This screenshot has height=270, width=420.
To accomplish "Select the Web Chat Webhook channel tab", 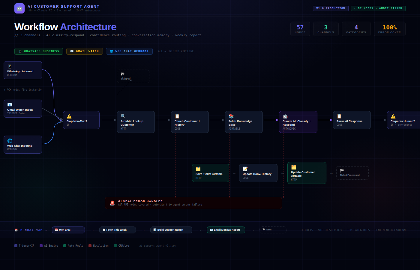I will pyautogui.click(x=129, y=51).
